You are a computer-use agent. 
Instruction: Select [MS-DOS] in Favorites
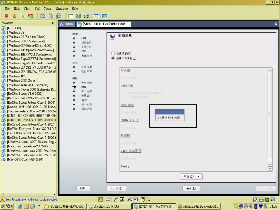tap(14, 28)
